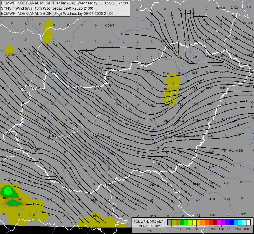Click the map value 55.6
The image size is (254, 234).
pyautogui.click(x=11, y=55)
